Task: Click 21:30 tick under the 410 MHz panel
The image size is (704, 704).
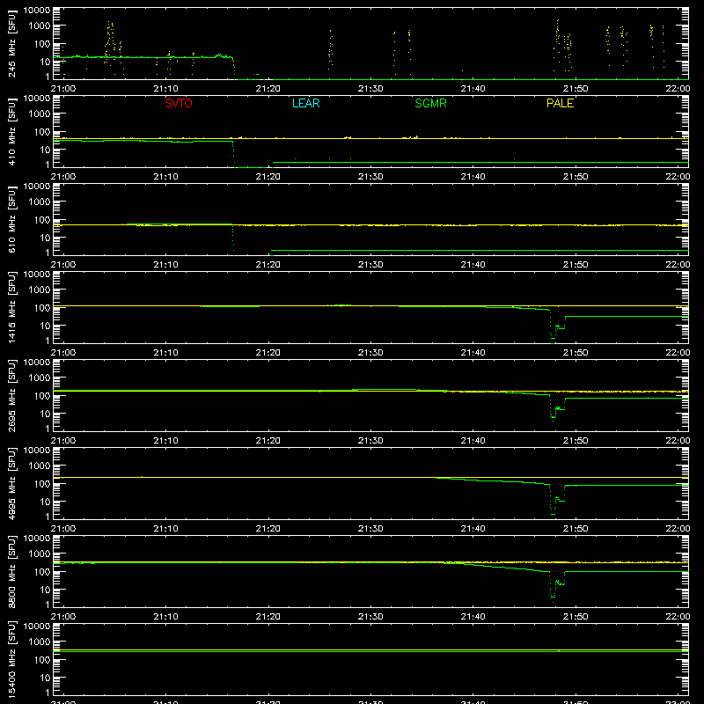Action: 370,177
